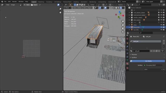This screenshot has width=166, height=93.
Task: Remove material slot with minus button
Action: click(x=164, y=43)
